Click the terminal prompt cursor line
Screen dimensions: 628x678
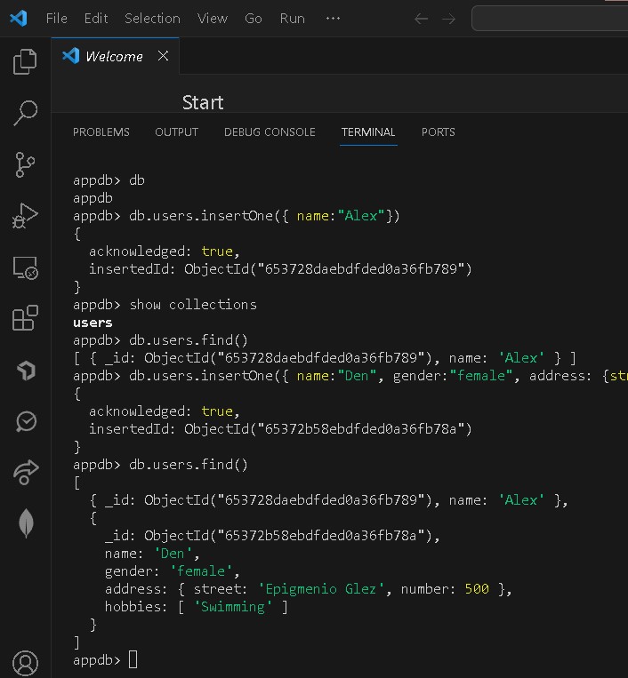[133, 659]
